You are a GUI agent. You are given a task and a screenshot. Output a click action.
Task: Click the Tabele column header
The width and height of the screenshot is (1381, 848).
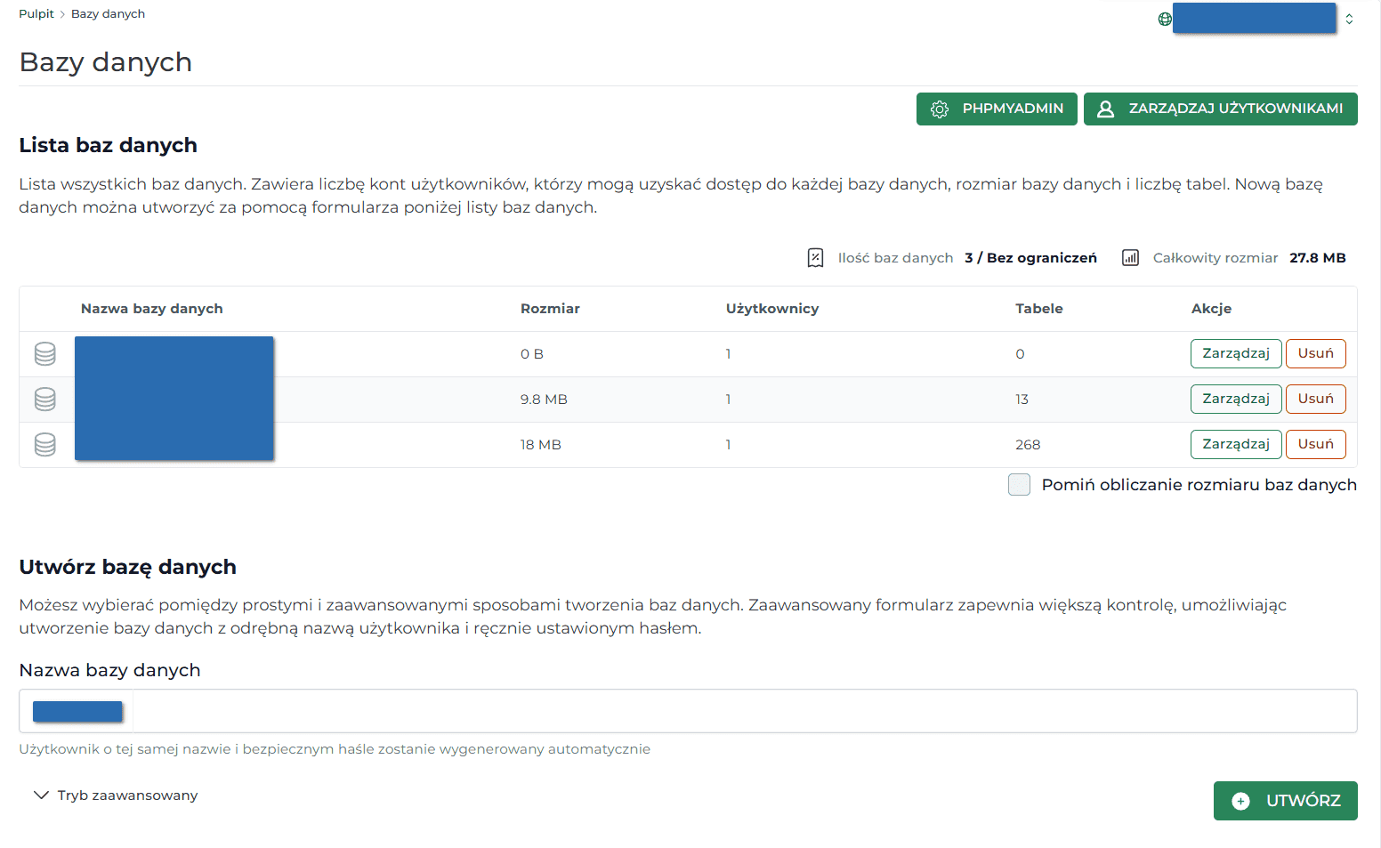point(1039,309)
